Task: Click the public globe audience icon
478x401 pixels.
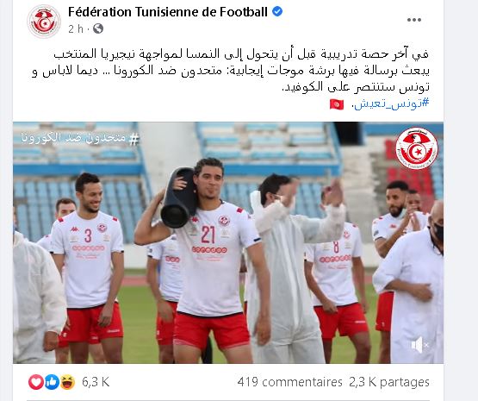Action: coord(98,29)
